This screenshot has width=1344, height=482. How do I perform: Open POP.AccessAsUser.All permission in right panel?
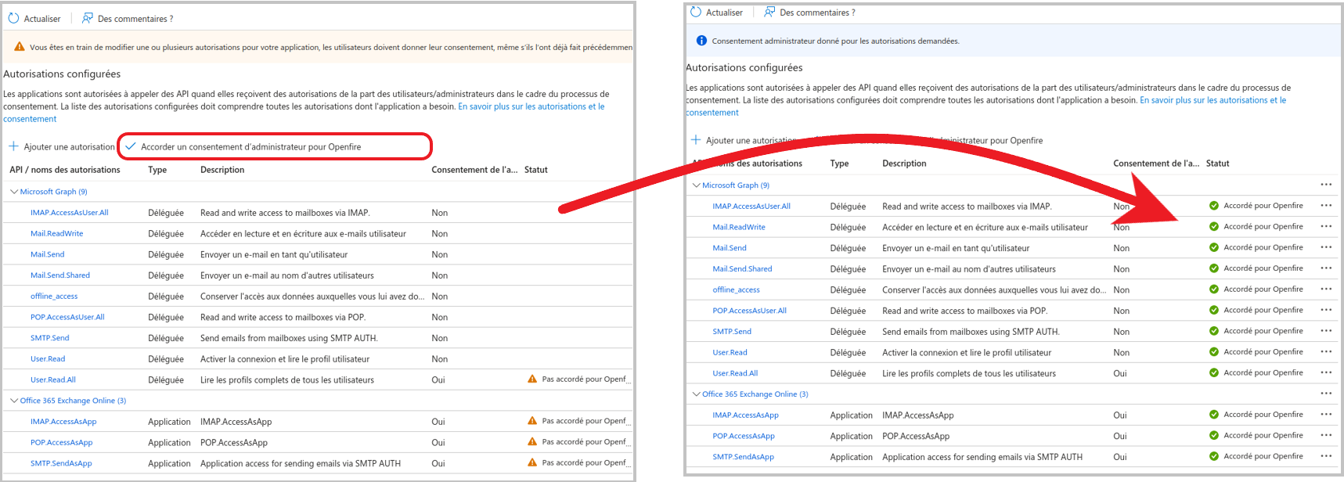750,311
